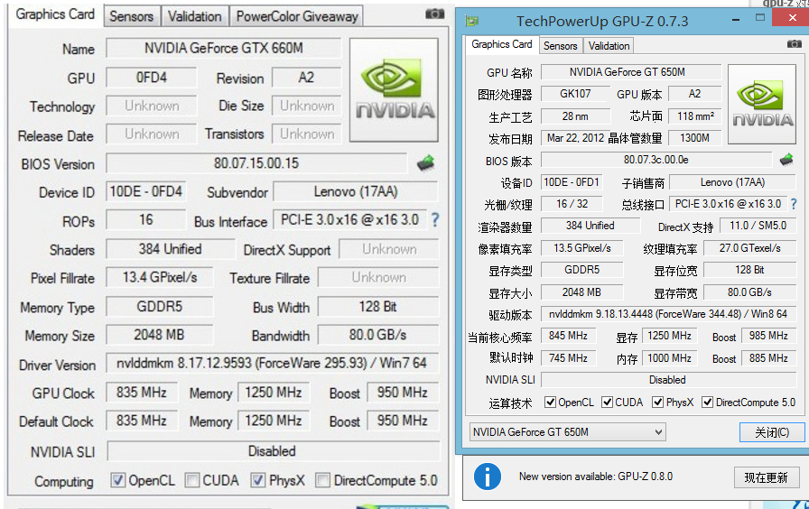Click bus interface question mark in right window
Viewport: 809px width, 509px height.
[x=793, y=204]
